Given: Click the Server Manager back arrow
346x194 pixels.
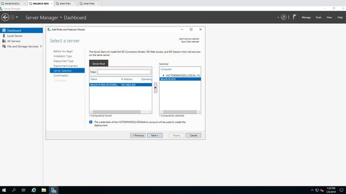Looking at the screenshot, I should (5, 17).
